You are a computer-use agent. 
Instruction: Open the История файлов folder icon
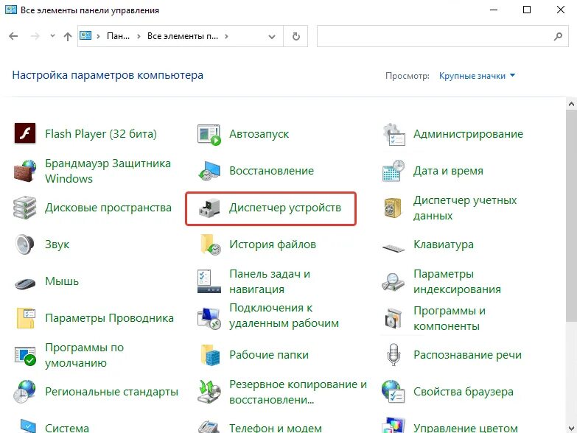pyautogui.click(x=210, y=244)
